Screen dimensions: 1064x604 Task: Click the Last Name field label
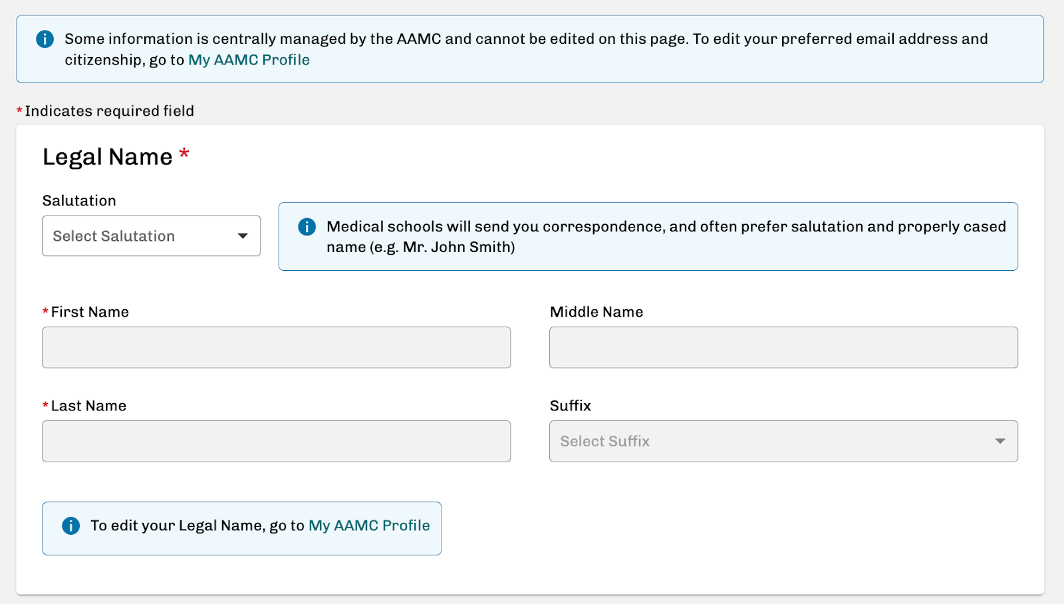[x=88, y=406]
